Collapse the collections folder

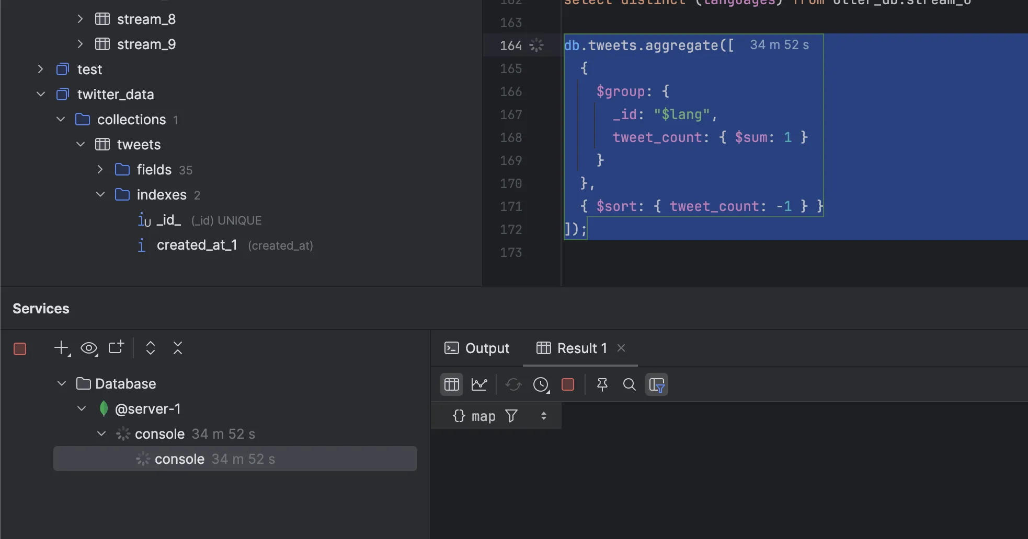click(61, 120)
